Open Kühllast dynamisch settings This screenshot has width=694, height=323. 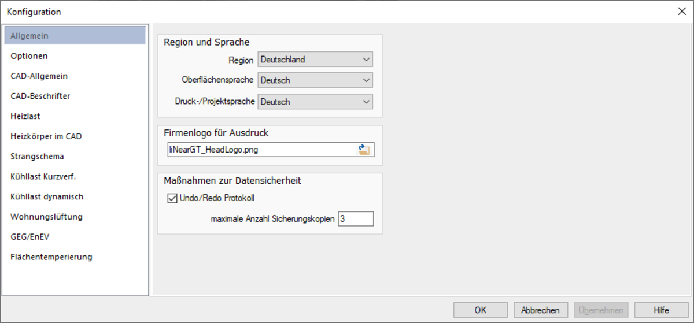[75, 196]
